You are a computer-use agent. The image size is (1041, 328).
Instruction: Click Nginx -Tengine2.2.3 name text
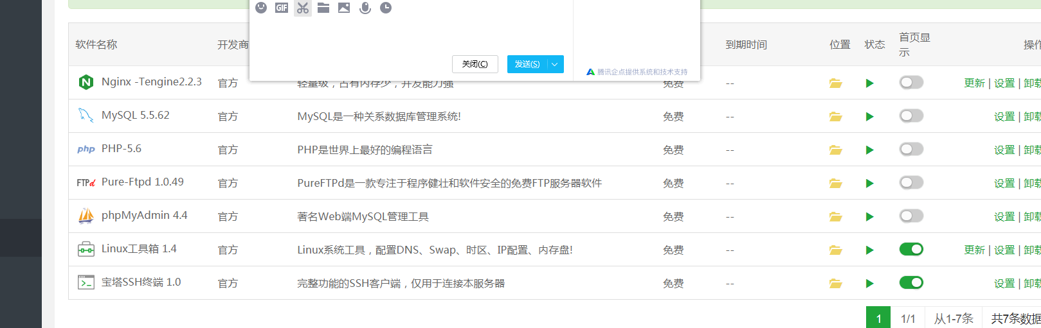152,82
